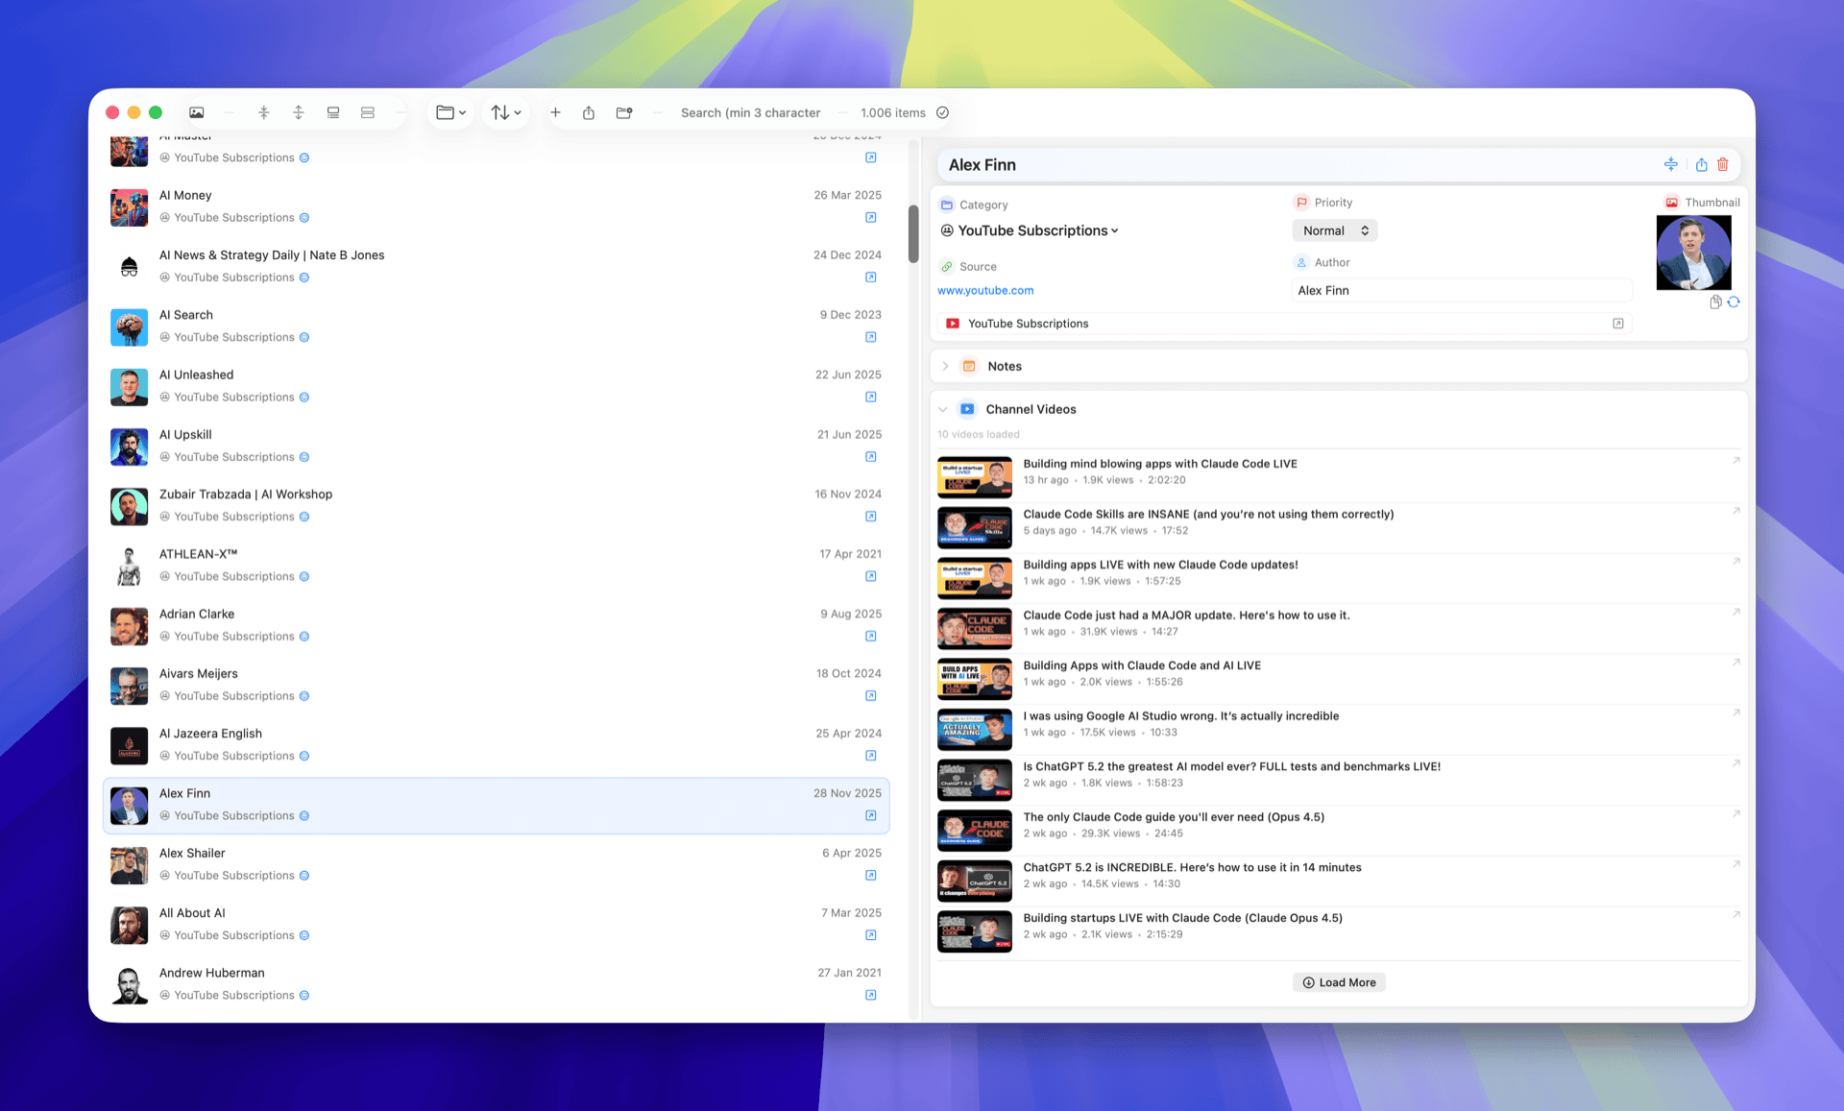Click the refresh thumbnail icon
The image size is (1844, 1111).
[x=1734, y=302]
